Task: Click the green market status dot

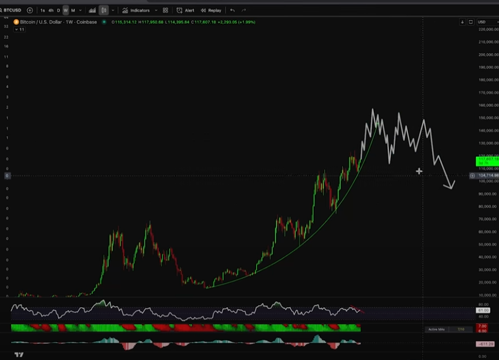Action: pyautogui.click(x=104, y=22)
